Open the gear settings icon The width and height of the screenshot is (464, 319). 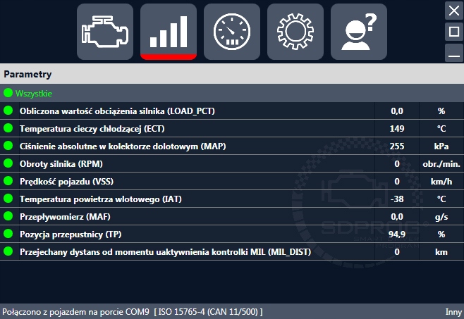[x=295, y=32]
